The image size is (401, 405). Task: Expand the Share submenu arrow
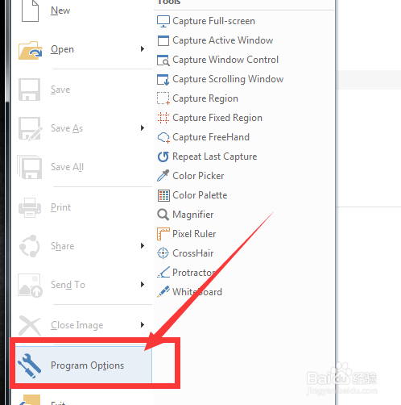click(x=143, y=246)
